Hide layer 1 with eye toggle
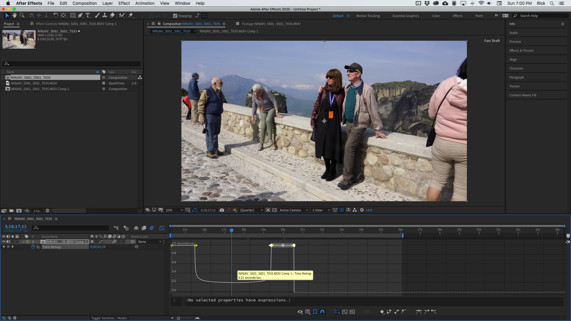The image size is (571, 321). (x=4, y=242)
